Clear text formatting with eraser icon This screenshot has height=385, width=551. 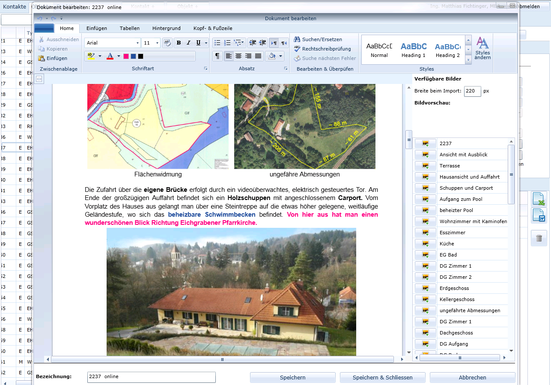pyautogui.click(x=167, y=43)
